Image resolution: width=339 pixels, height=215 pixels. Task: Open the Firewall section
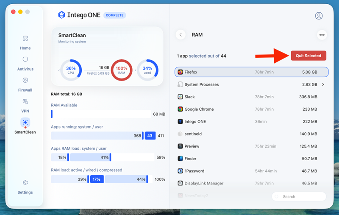(x=25, y=85)
